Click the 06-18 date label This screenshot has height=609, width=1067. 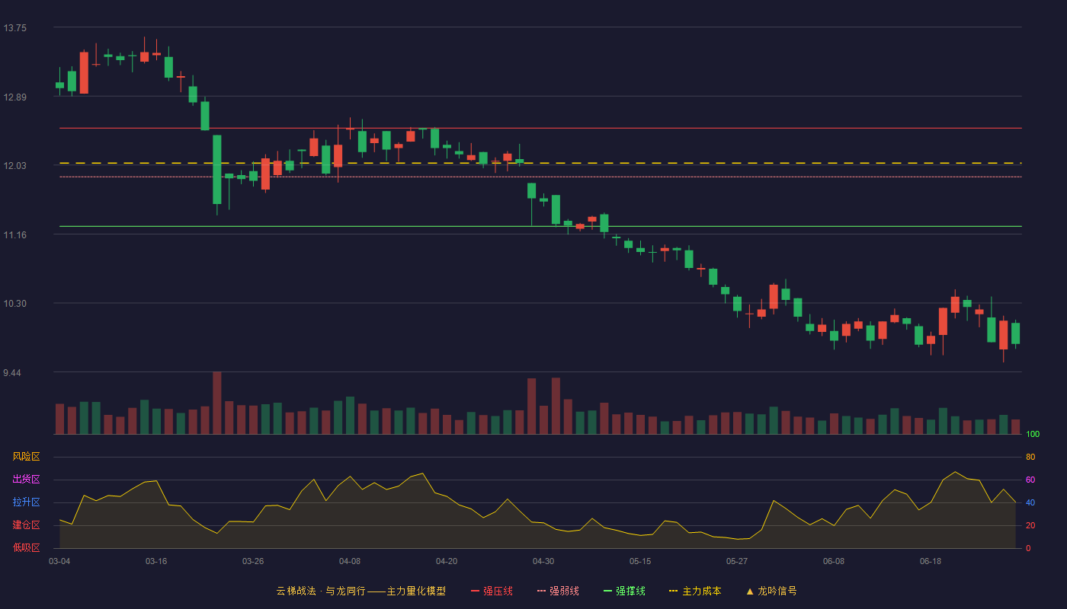(931, 561)
